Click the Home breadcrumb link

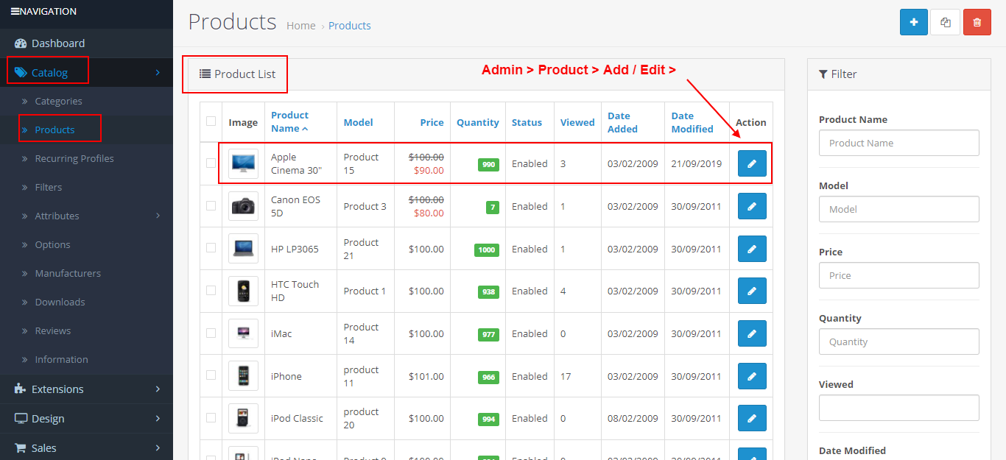coord(301,26)
